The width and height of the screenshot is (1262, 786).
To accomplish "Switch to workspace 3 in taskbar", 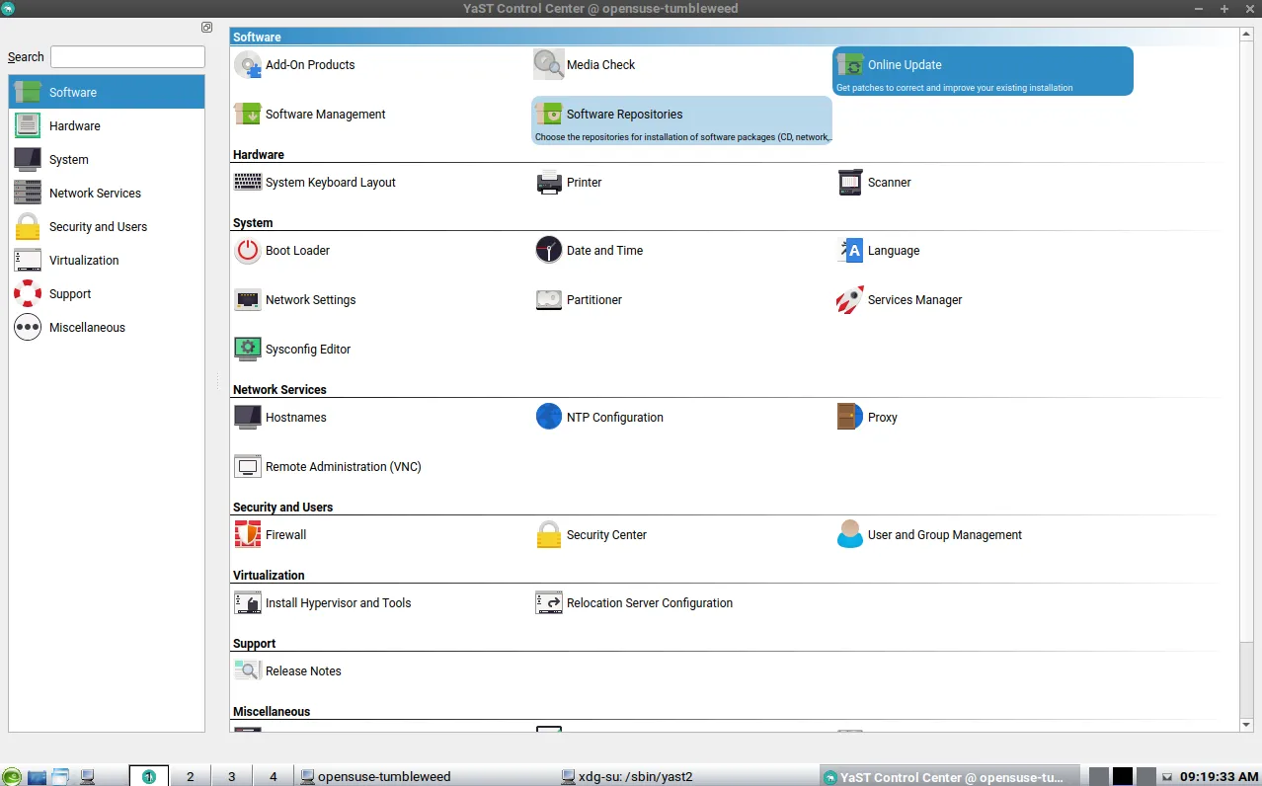I will click(x=232, y=777).
